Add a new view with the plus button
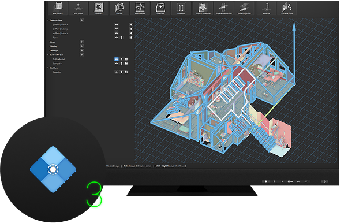 [x=82, y=42]
